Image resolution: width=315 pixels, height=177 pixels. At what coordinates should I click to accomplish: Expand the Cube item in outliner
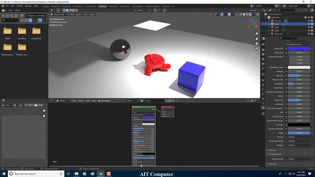click(269, 24)
